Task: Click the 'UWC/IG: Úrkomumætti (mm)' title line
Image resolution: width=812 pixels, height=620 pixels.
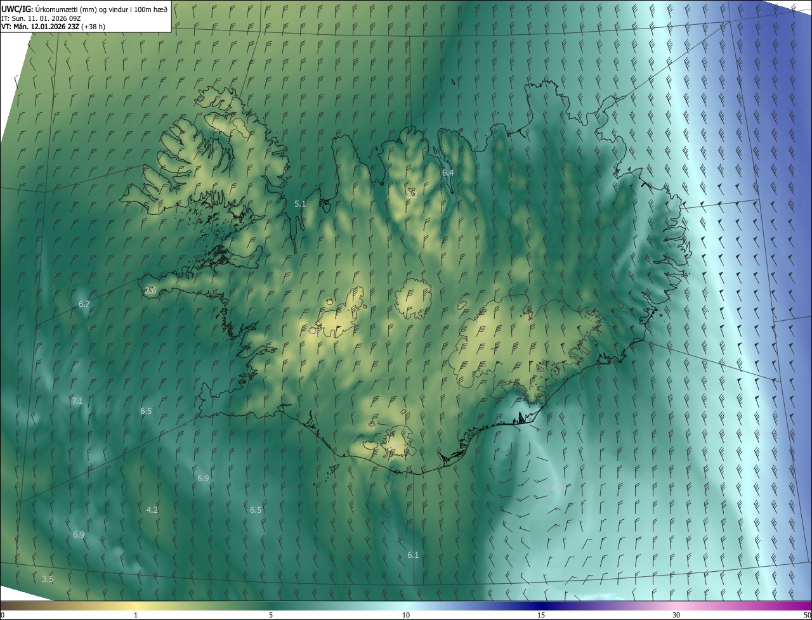Action: click(84, 9)
